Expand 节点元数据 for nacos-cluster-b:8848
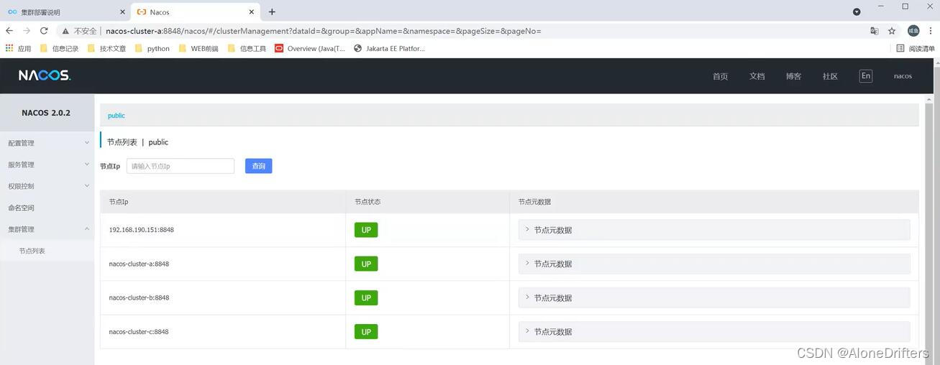The image size is (940, 365). click(x=714, y=297)
